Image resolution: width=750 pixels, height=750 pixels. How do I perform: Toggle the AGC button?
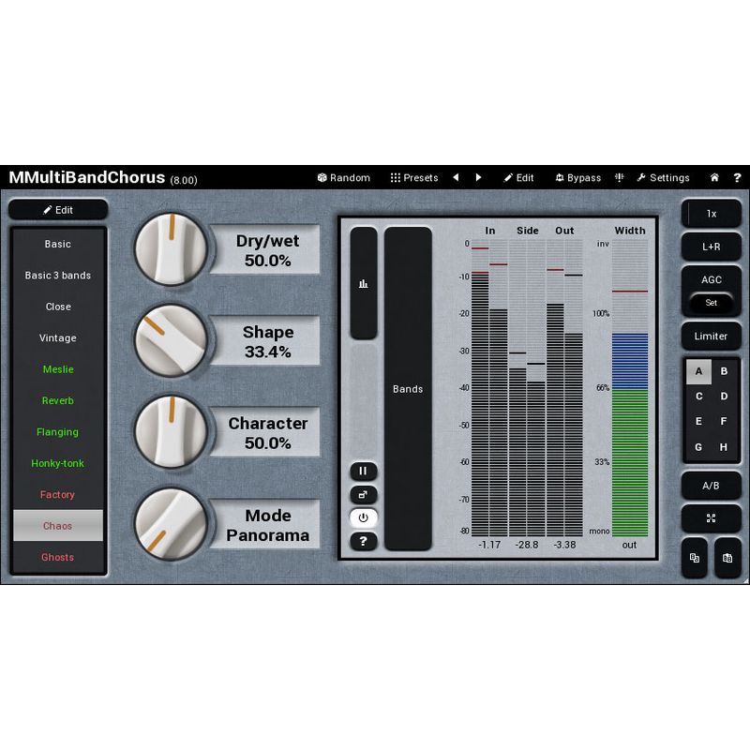pos(712,279)
